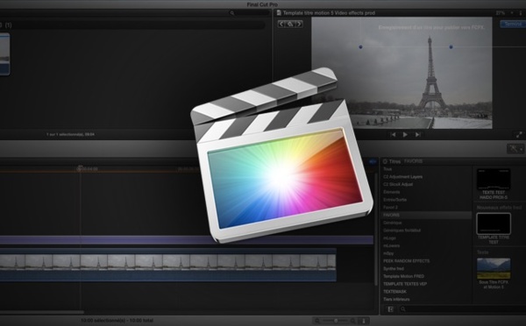Select C2 Adjustment Layers category

point(403,177)
